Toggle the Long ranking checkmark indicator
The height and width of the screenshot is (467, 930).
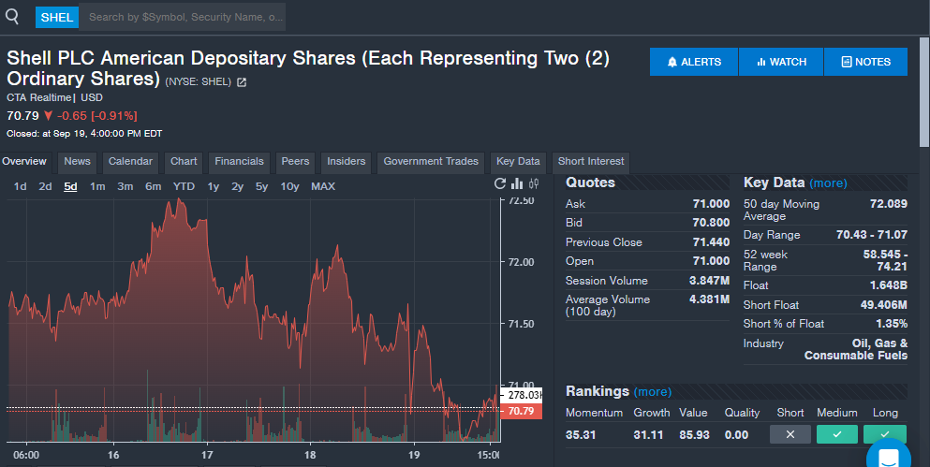tap(884, 434)
